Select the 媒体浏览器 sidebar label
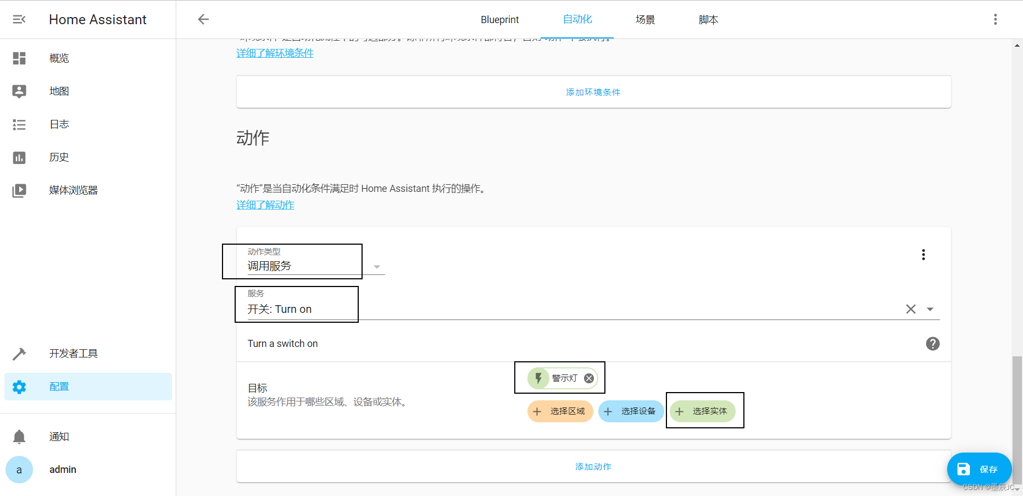This screenshot has height=496, width=1023. [x=74, y=190]
